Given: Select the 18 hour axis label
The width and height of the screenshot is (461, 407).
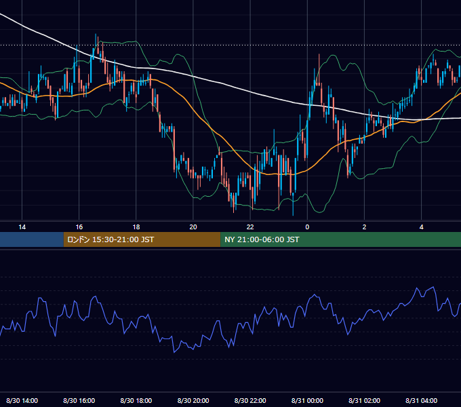Looking at the screenshot, I should coord(136,227).
